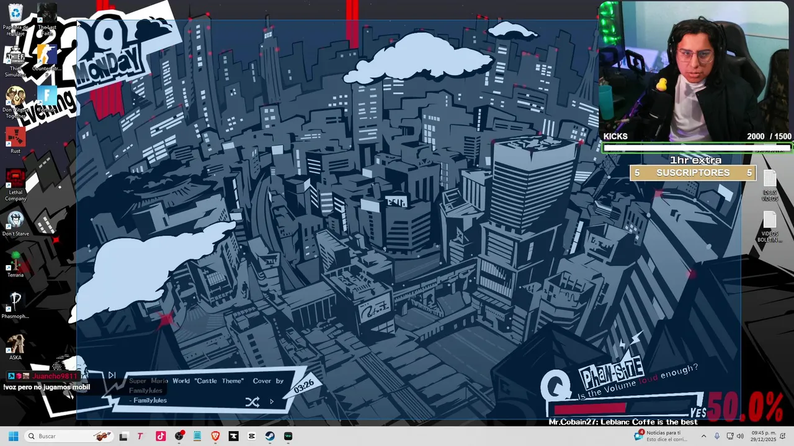Screen dimensions: 794x446
Task: Open network settings tray icon
Action: (729, 436)
